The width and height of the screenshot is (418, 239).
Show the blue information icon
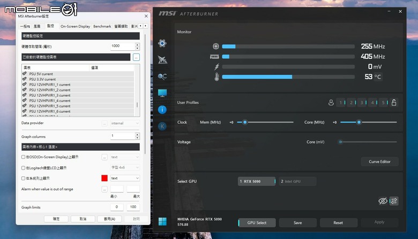(162, 110)
